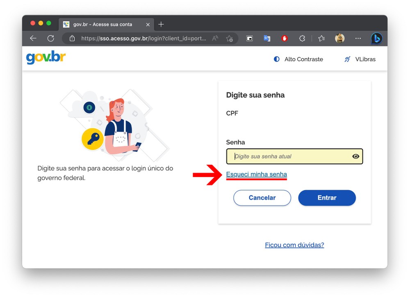The width and height of the screenshot is (410, 298).
Task: Click the red window close button
Action: pos(33,23)
